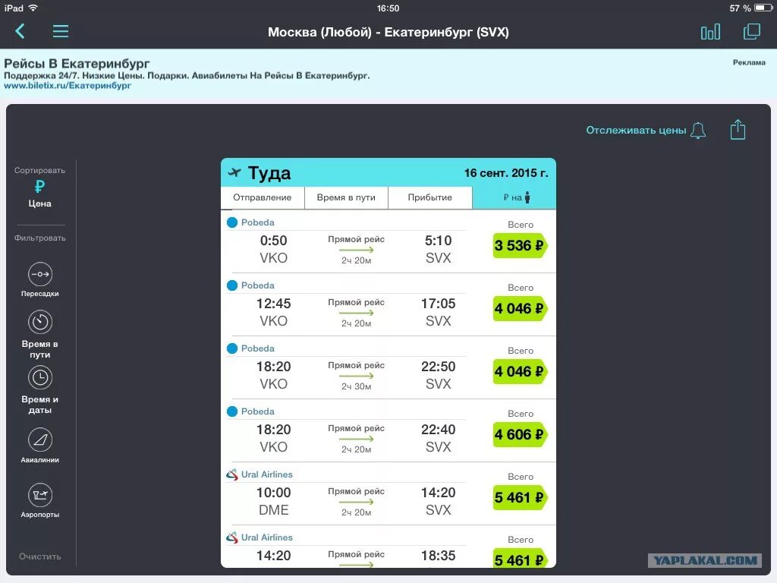Click the battery indicator icon
777x583 pixels.
[x=763, y=8]
